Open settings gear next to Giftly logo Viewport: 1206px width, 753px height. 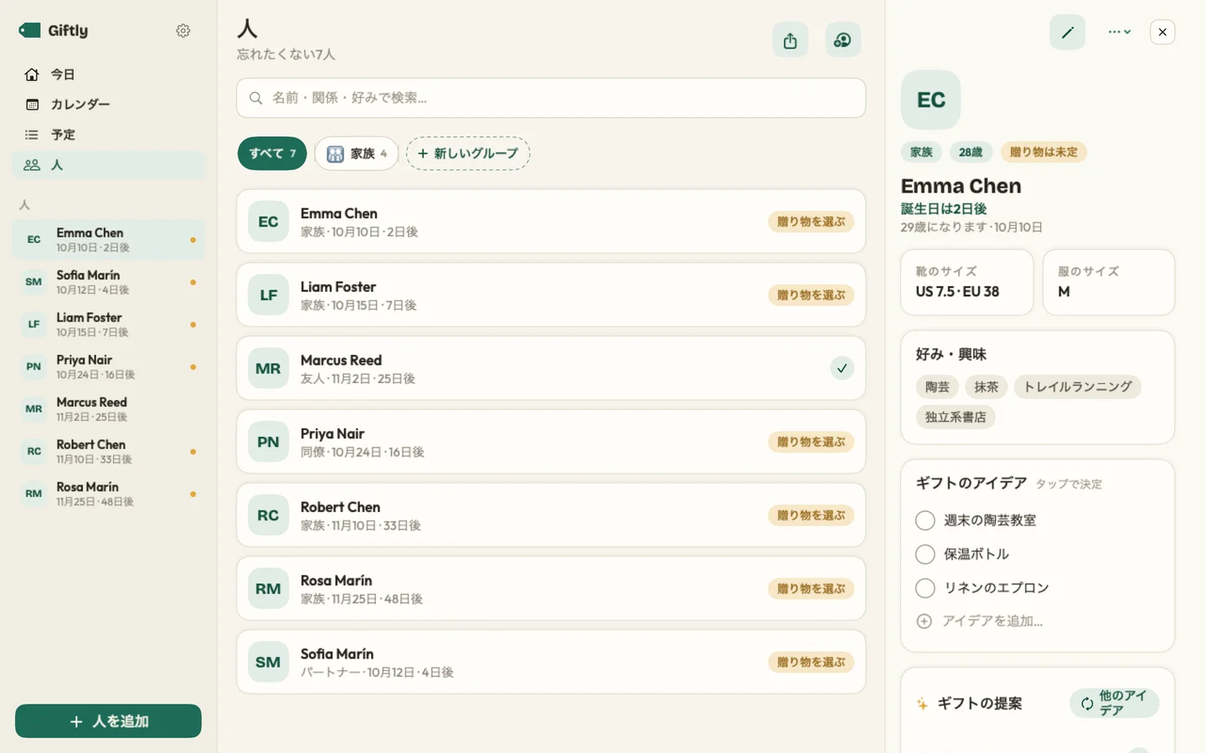pos(183,31)
